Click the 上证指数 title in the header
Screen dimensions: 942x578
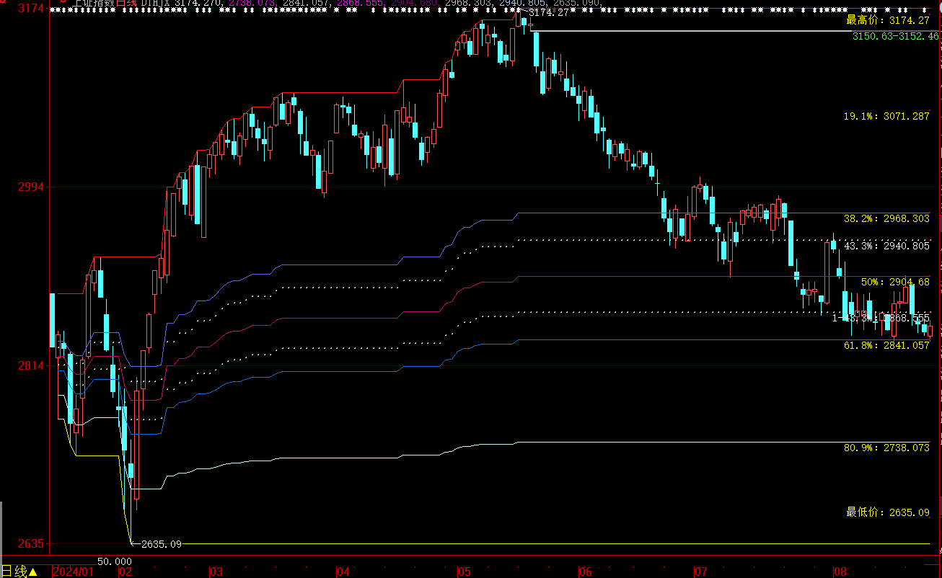coord(94,3)
